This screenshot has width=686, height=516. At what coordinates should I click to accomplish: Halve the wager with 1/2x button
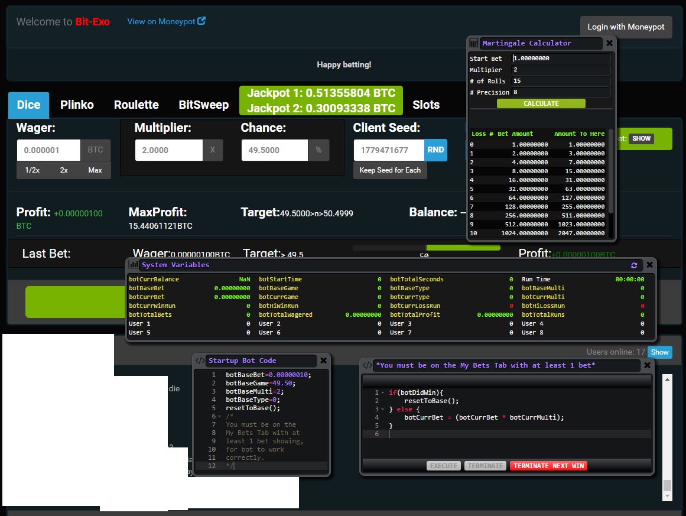pyautogui.click(x=32, y=170)
